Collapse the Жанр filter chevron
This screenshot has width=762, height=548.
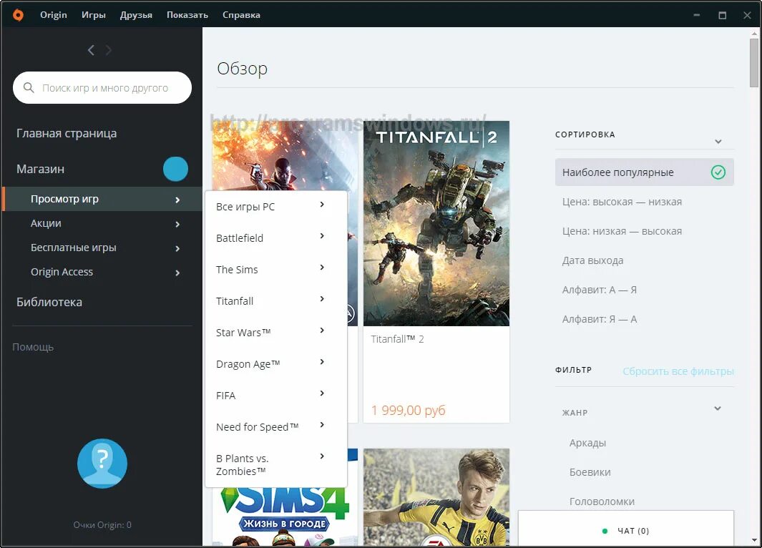tap(718, 408)
